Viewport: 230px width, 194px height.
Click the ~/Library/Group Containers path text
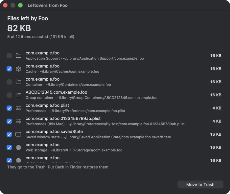click(x=107, y=98)
